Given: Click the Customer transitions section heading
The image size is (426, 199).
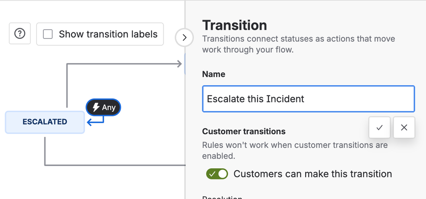Looking at the screenshot, I should click(x=244, y=131).
